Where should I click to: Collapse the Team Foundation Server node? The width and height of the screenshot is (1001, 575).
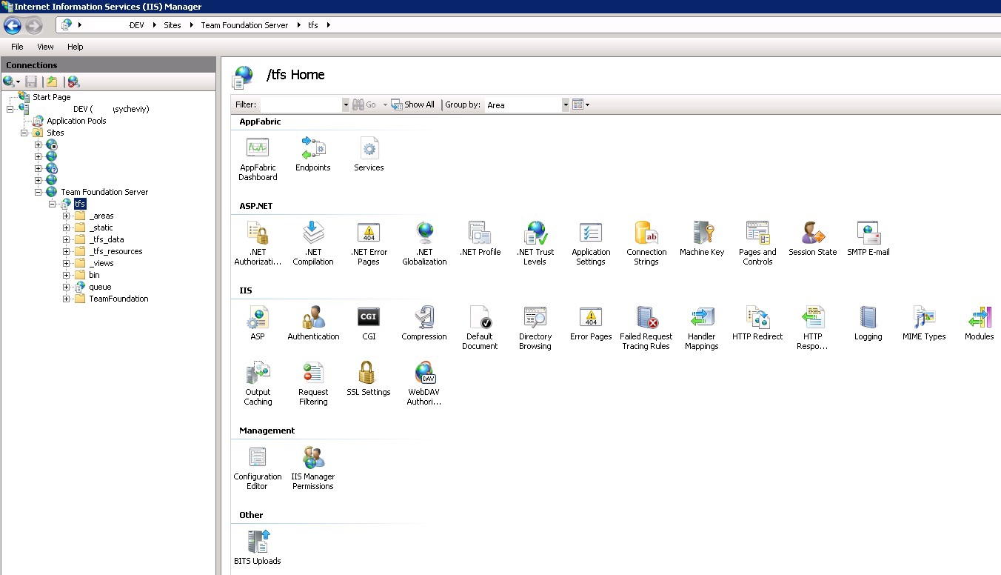[38, 192]
